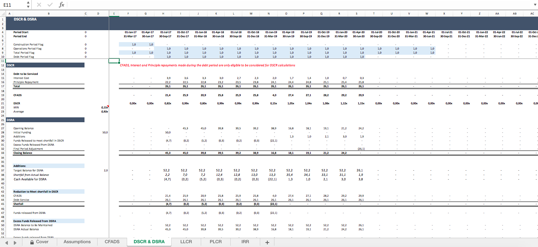This screenshot has height=247, width=538.
Task: Select the row 11 header
Action: pyautogui.click(x=3, y=60)
